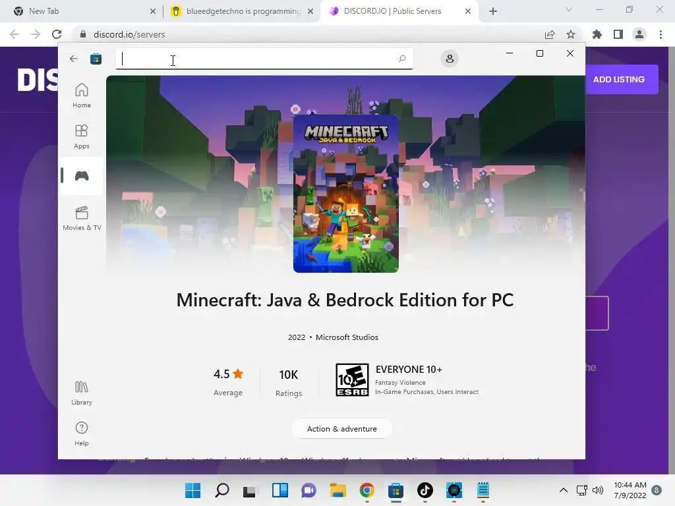Switch to the New Tab Chrome tab
Image resolution: width=675 pixels, height=506 pixels.
[x=82, y=11]
